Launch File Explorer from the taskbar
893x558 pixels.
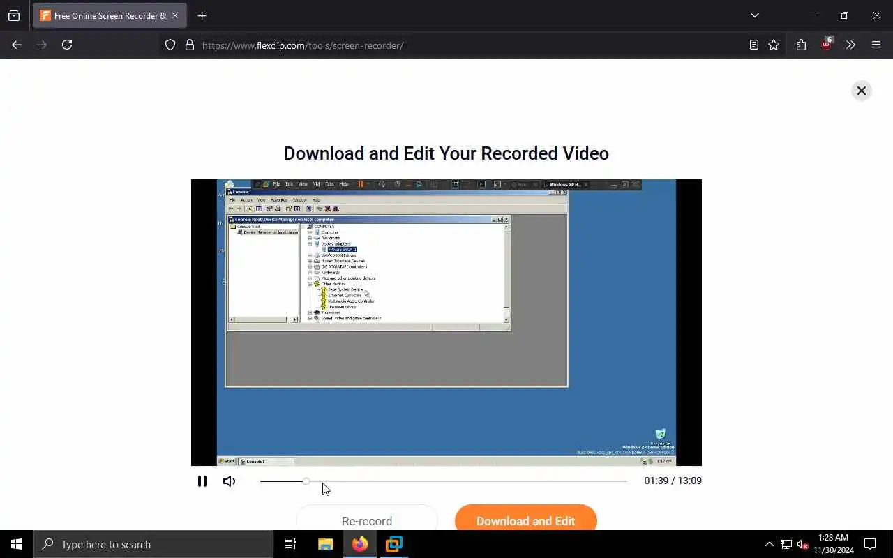coord(326,544)
